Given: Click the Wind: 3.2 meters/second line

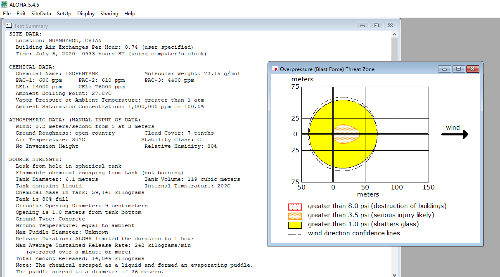Looking at the screenshot, I should point(85,126).
